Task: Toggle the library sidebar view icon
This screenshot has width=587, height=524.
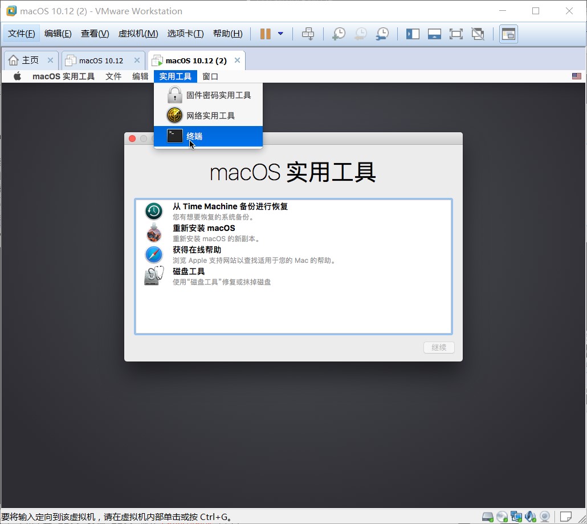Action: point(413,34)
